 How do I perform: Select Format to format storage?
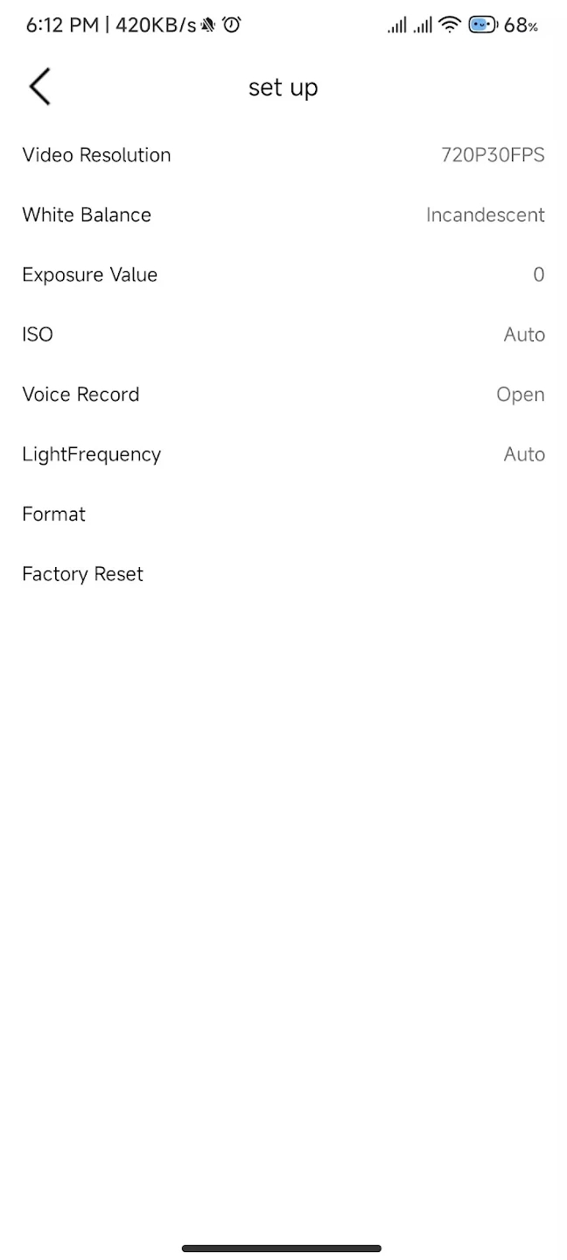283,514
